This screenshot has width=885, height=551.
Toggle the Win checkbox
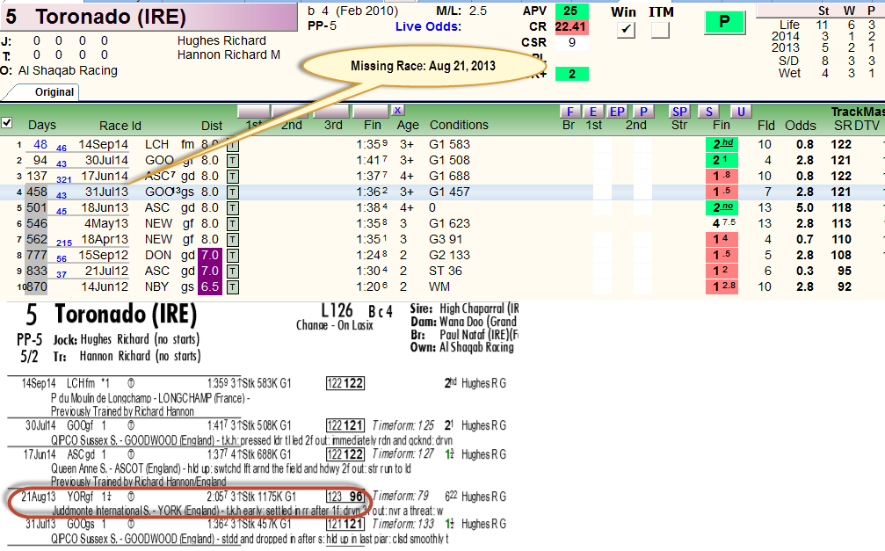[x=626, y=30]
